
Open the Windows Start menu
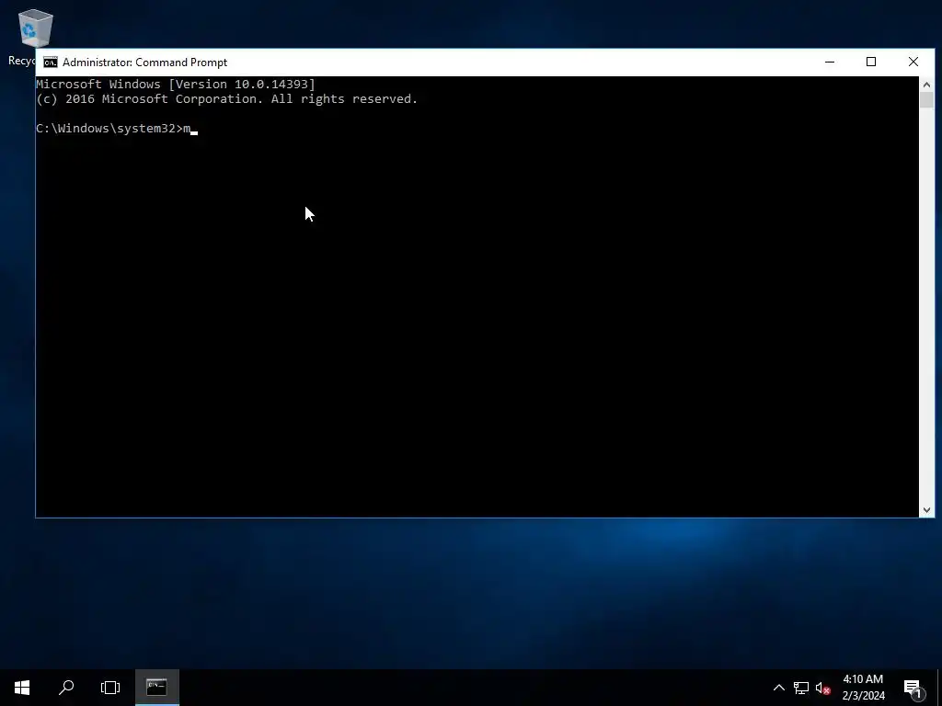pos(22,688)
